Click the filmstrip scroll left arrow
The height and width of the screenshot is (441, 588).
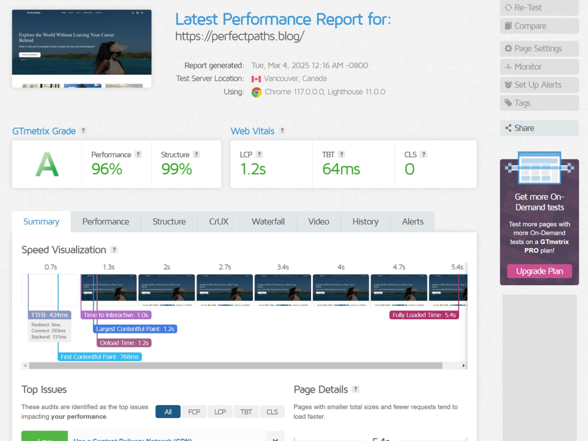(25, 366)
